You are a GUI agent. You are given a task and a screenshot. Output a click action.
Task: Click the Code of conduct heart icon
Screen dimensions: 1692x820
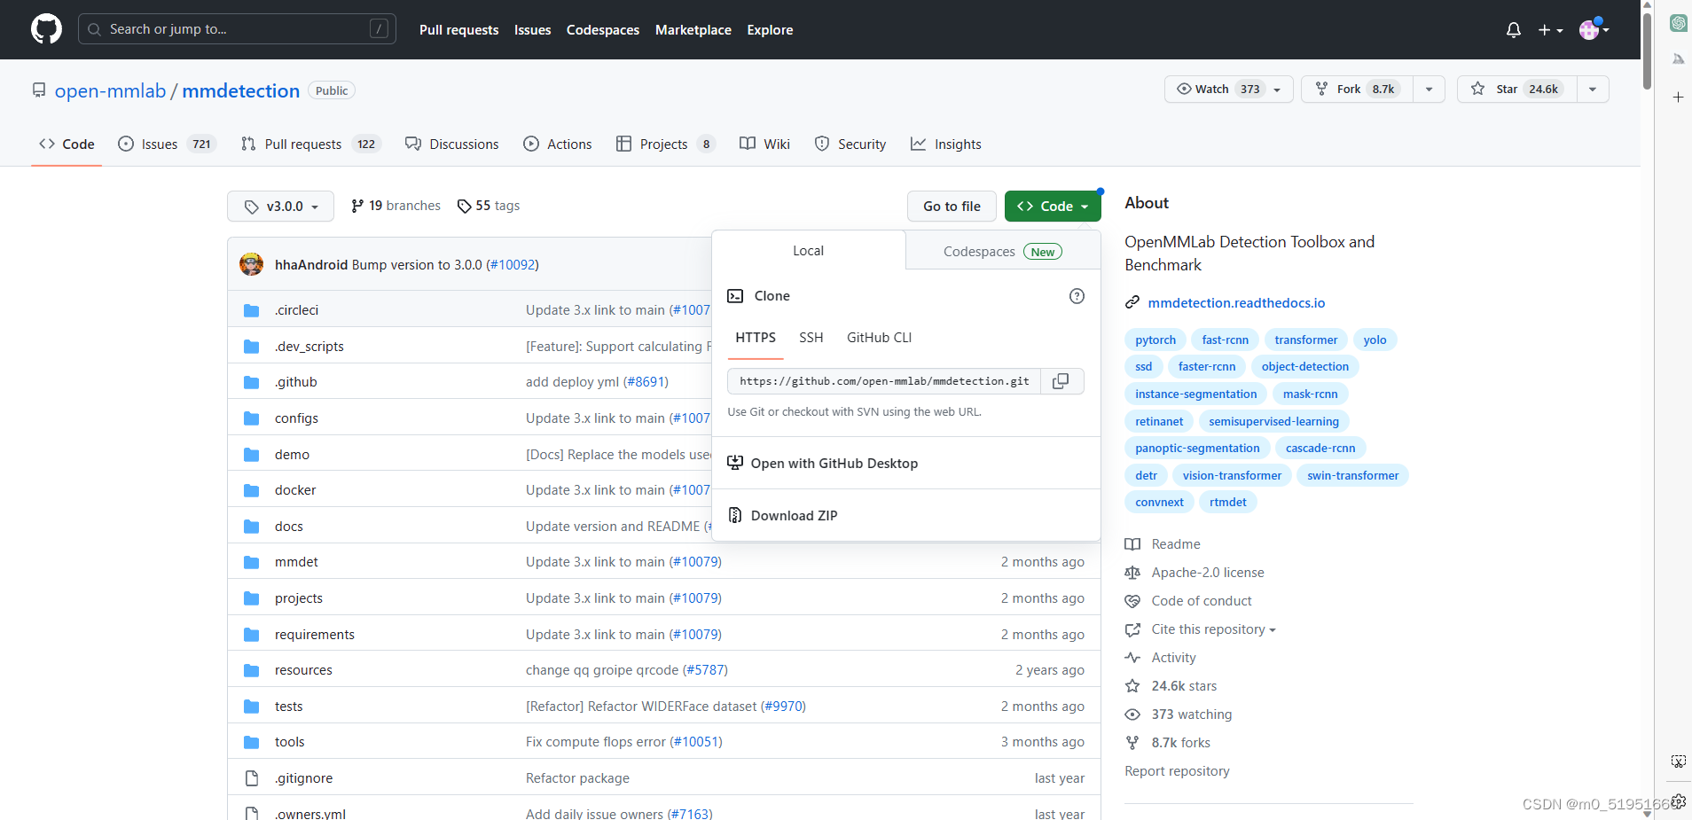point(1132,601)
